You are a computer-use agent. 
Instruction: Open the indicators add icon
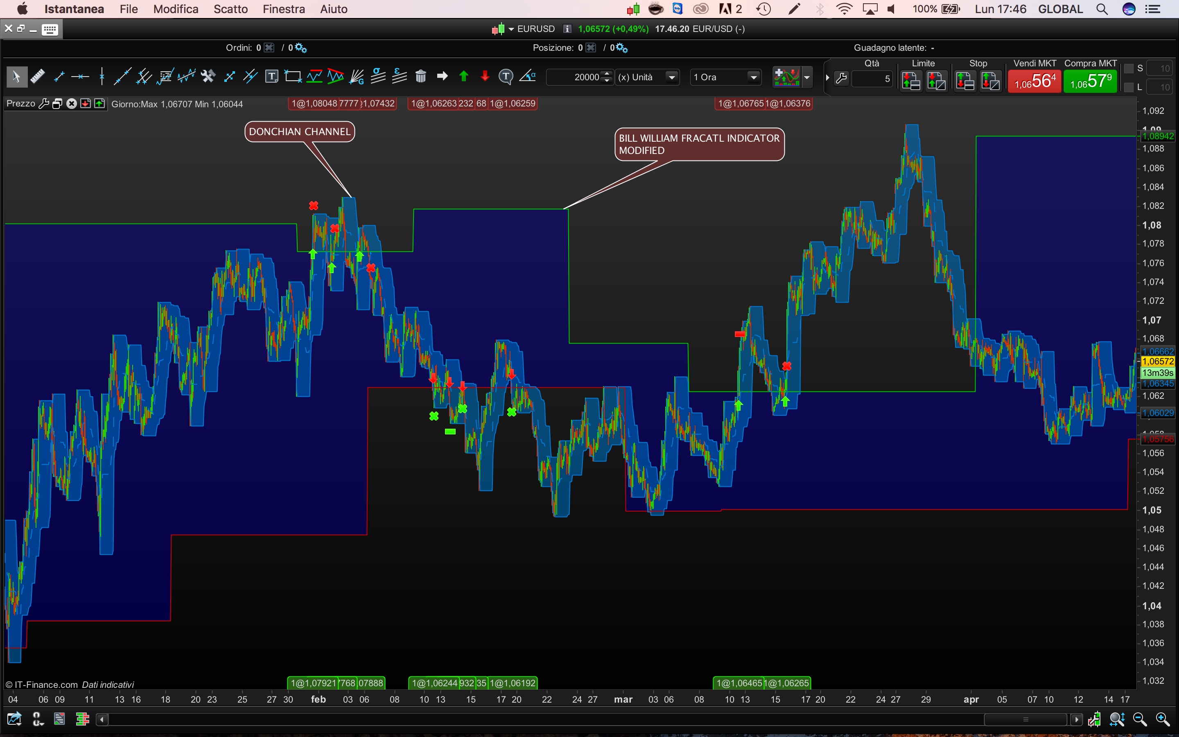click(786, 77)
